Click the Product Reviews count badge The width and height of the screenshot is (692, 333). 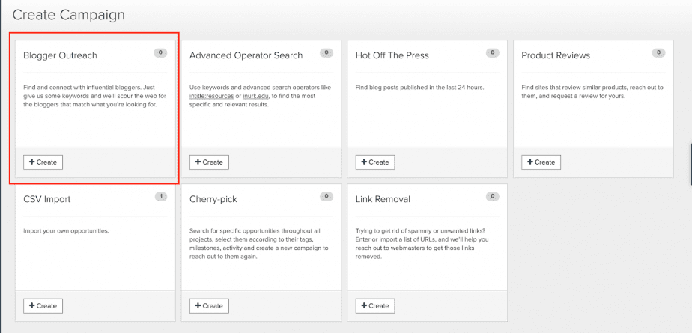click(658, 53)
